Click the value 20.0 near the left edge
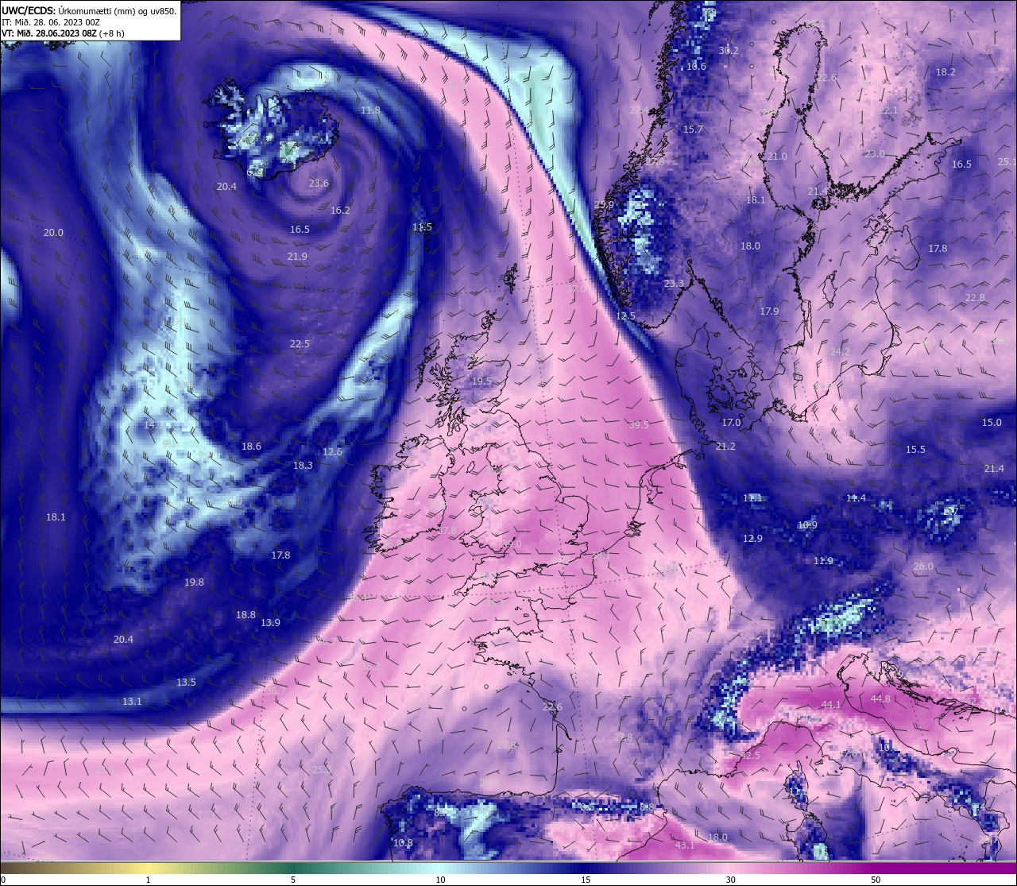 pos(53,233)
